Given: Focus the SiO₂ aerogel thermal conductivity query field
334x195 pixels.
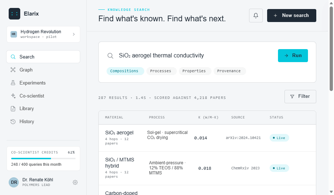Looking at the screenshot, I should (161, 56).
